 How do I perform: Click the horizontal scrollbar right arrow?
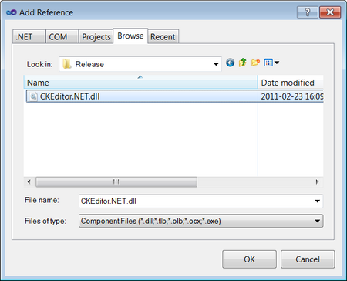pyautogui.click(x=317, y=182)
